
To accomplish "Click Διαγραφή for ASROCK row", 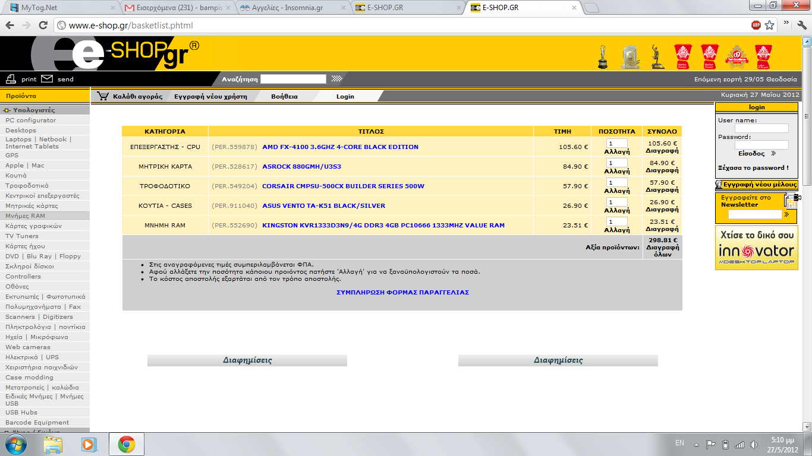I will [x=662, y=170].
